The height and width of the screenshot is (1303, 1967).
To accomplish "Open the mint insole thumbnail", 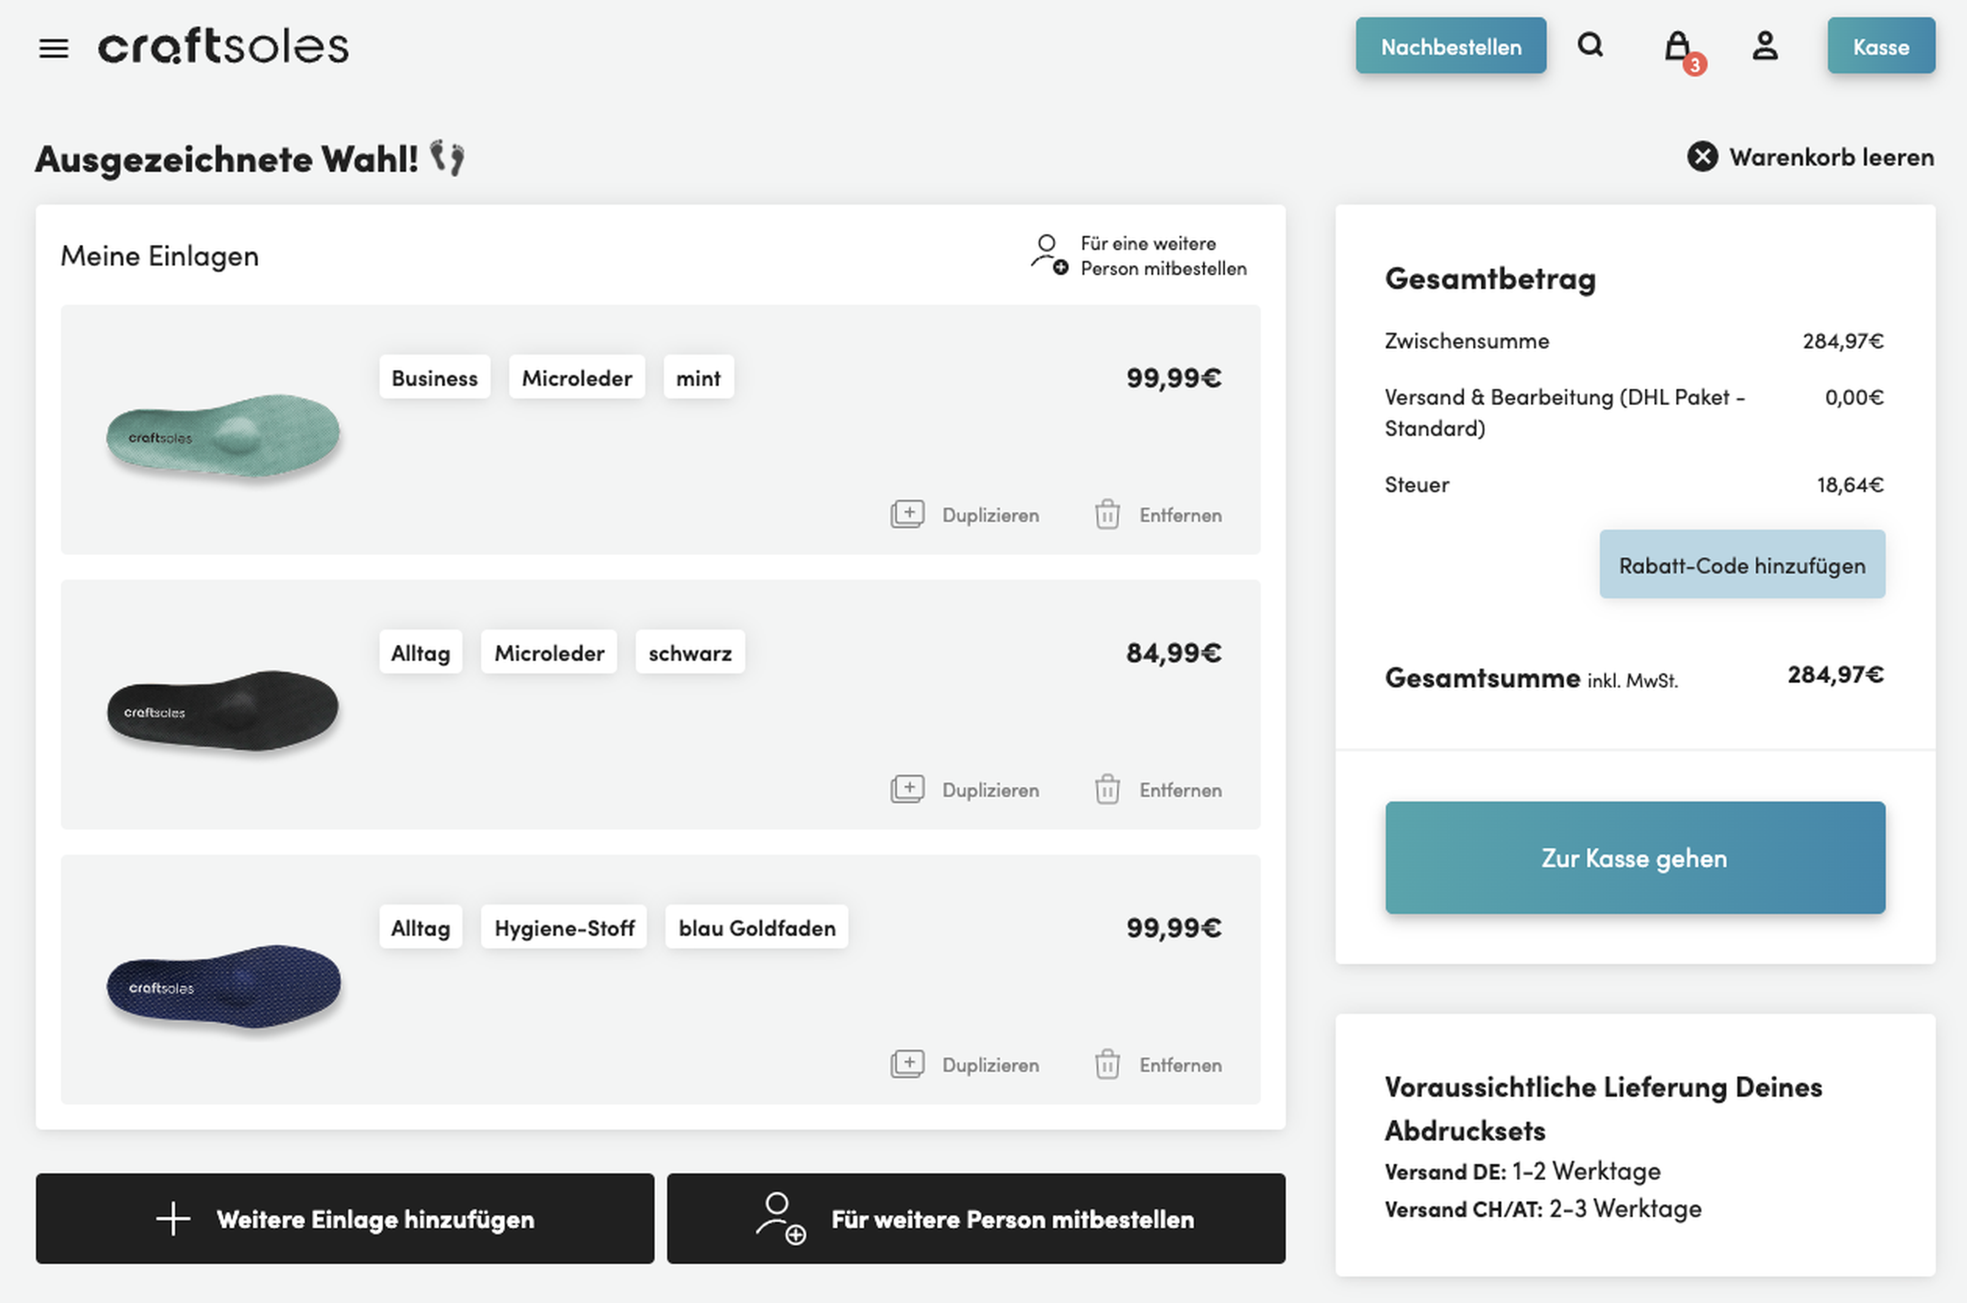I will point(223,435).
